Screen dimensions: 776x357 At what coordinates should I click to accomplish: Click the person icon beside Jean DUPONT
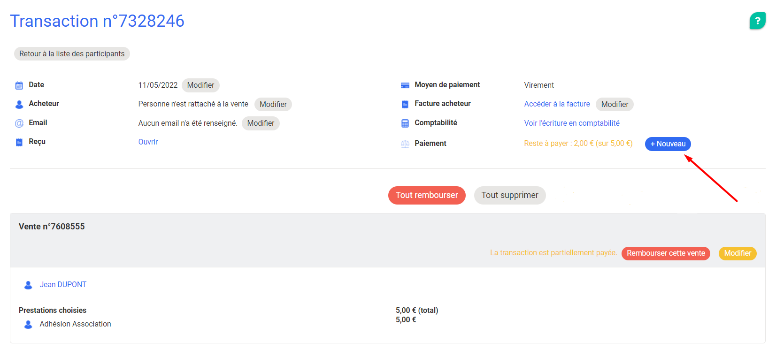(x=28, y=285)
